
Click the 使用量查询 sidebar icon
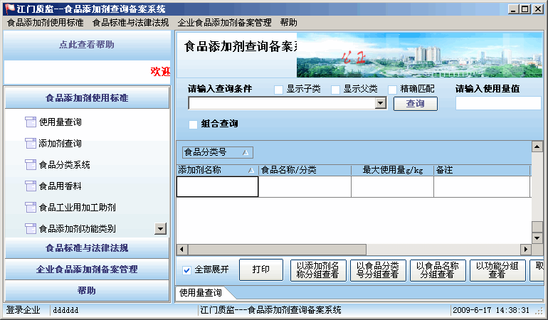click(30, 122)
